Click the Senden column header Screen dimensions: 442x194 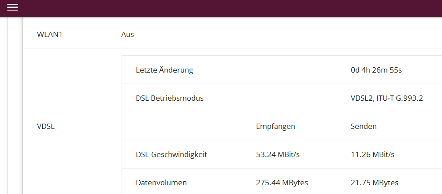pos(364,126)
